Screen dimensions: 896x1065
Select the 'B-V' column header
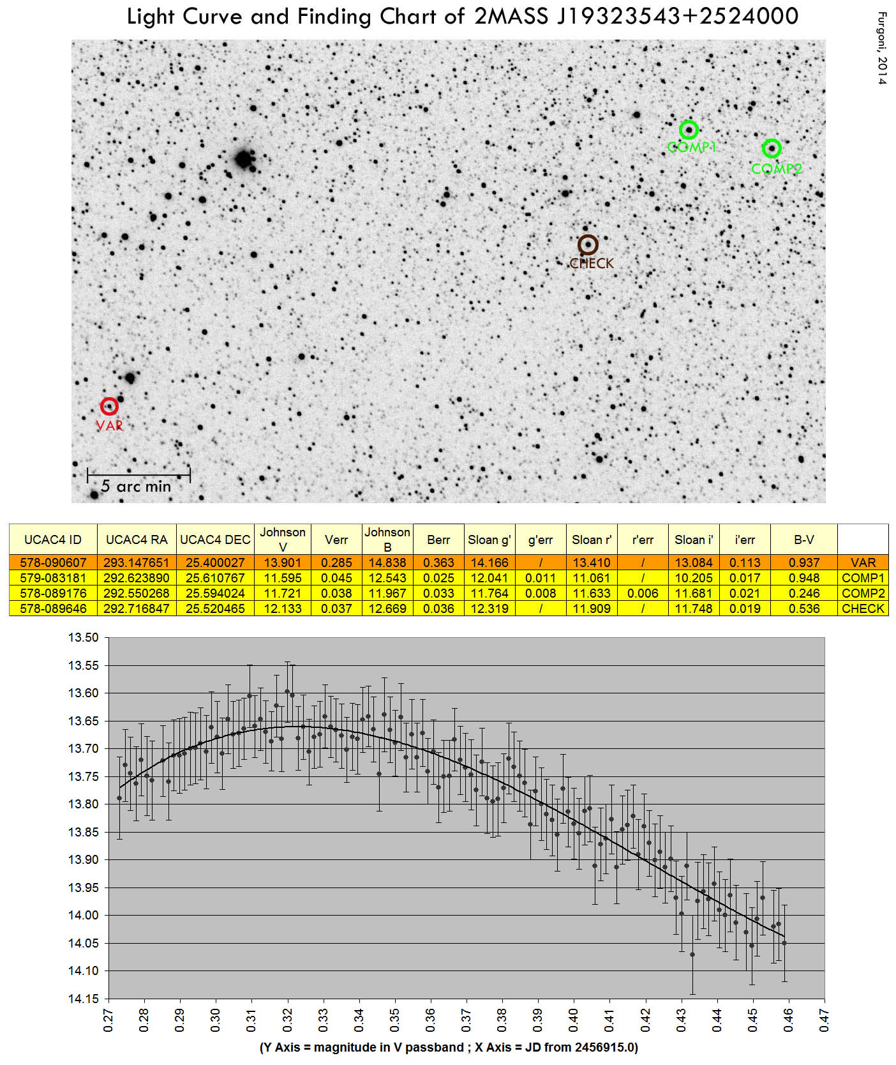coord(804,540)
